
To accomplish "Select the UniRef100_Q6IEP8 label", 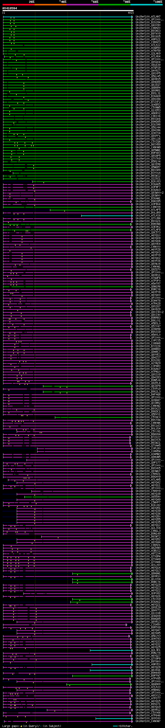I will 148,386.
